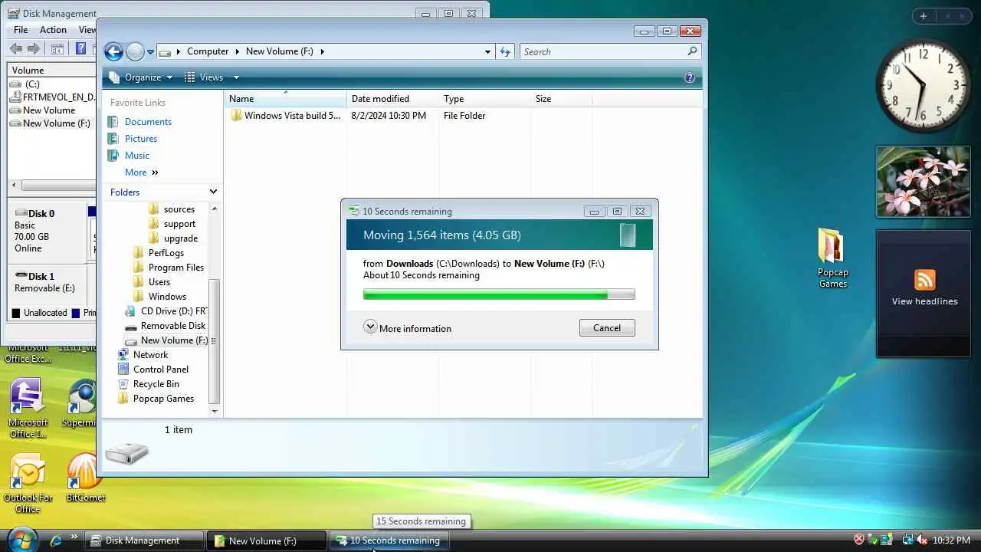
Task: Open Action menu in Disk Management
Action: (x=53, y=30)
